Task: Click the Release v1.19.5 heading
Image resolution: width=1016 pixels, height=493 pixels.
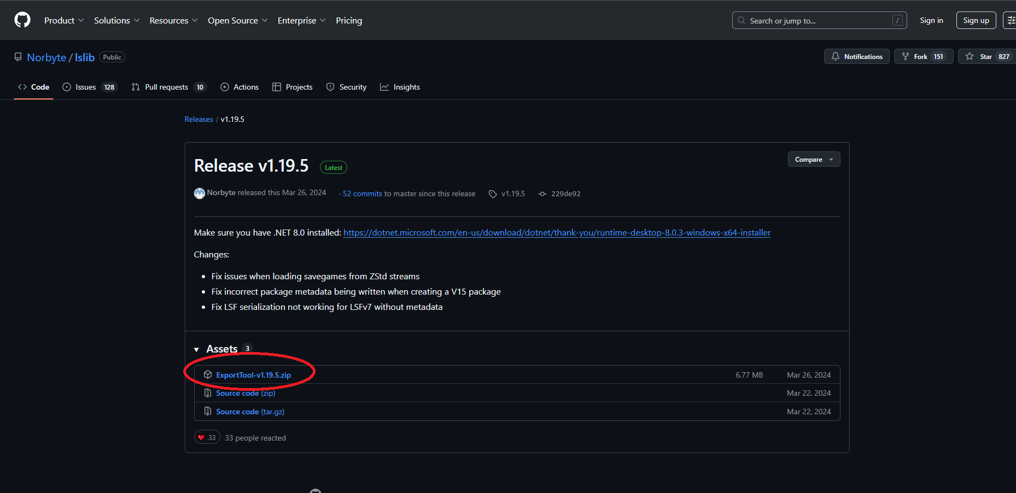Action: (251, 166)
